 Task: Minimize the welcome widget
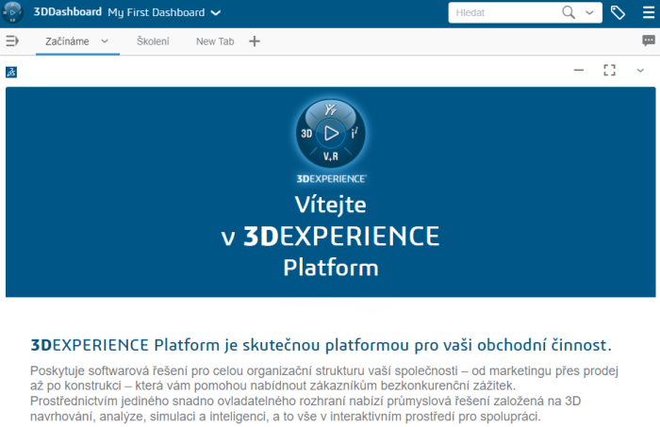pos(579,71)
